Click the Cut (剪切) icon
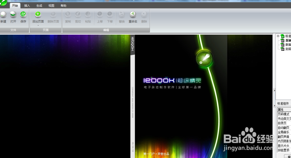 tap(78, 14)
